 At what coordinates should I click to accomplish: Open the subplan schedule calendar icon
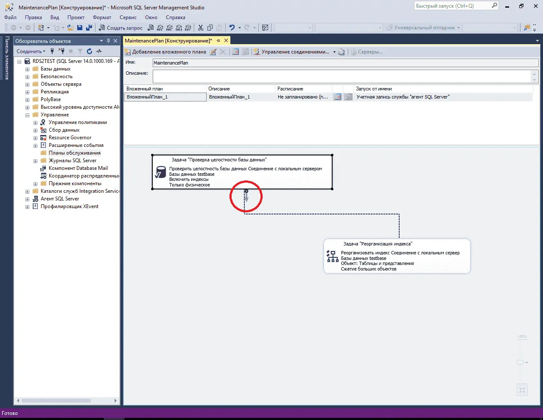[337, 97]
